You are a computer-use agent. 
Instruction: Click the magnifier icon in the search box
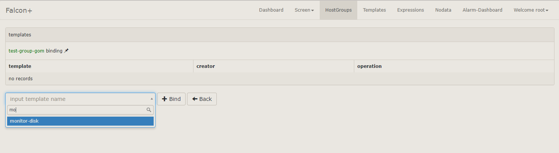[x=149, y=110]
